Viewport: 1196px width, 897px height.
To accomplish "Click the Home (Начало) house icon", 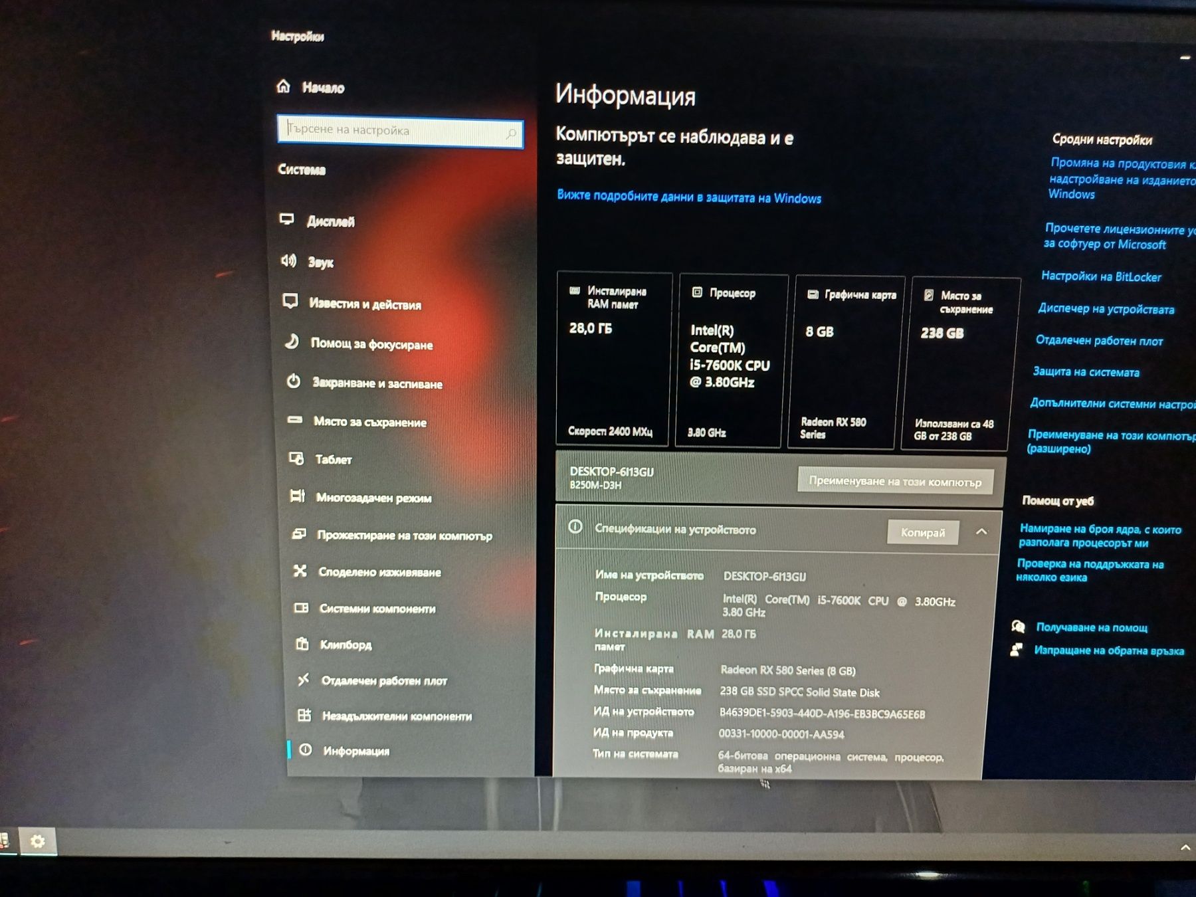I will click(284, 86).
